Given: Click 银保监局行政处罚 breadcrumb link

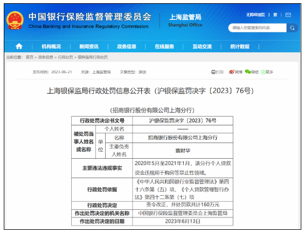Looking at the screenshot, I should tap(93, 57).
